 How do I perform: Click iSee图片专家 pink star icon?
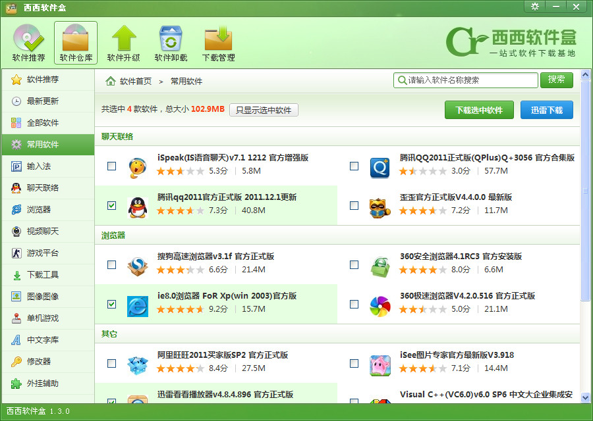pyautogui.click(x=380, y=365)
